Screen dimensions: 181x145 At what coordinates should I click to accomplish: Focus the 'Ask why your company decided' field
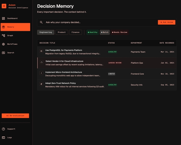point(99,22)
